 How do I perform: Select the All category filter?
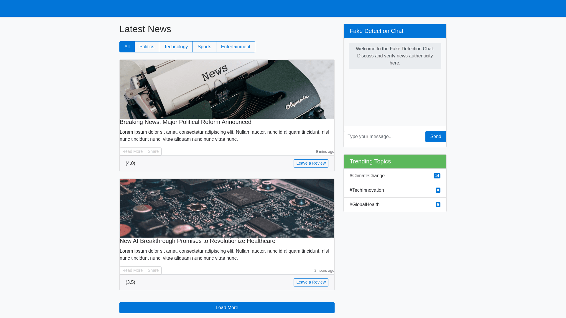(x=127, y=47)
